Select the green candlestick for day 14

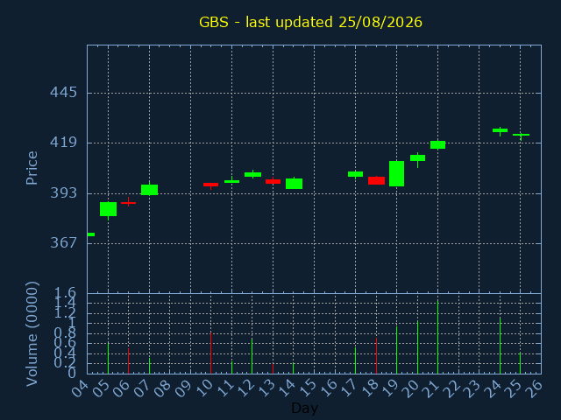coord(295,184)
